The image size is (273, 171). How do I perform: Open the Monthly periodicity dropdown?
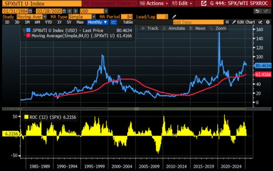(x=97, y=22)
